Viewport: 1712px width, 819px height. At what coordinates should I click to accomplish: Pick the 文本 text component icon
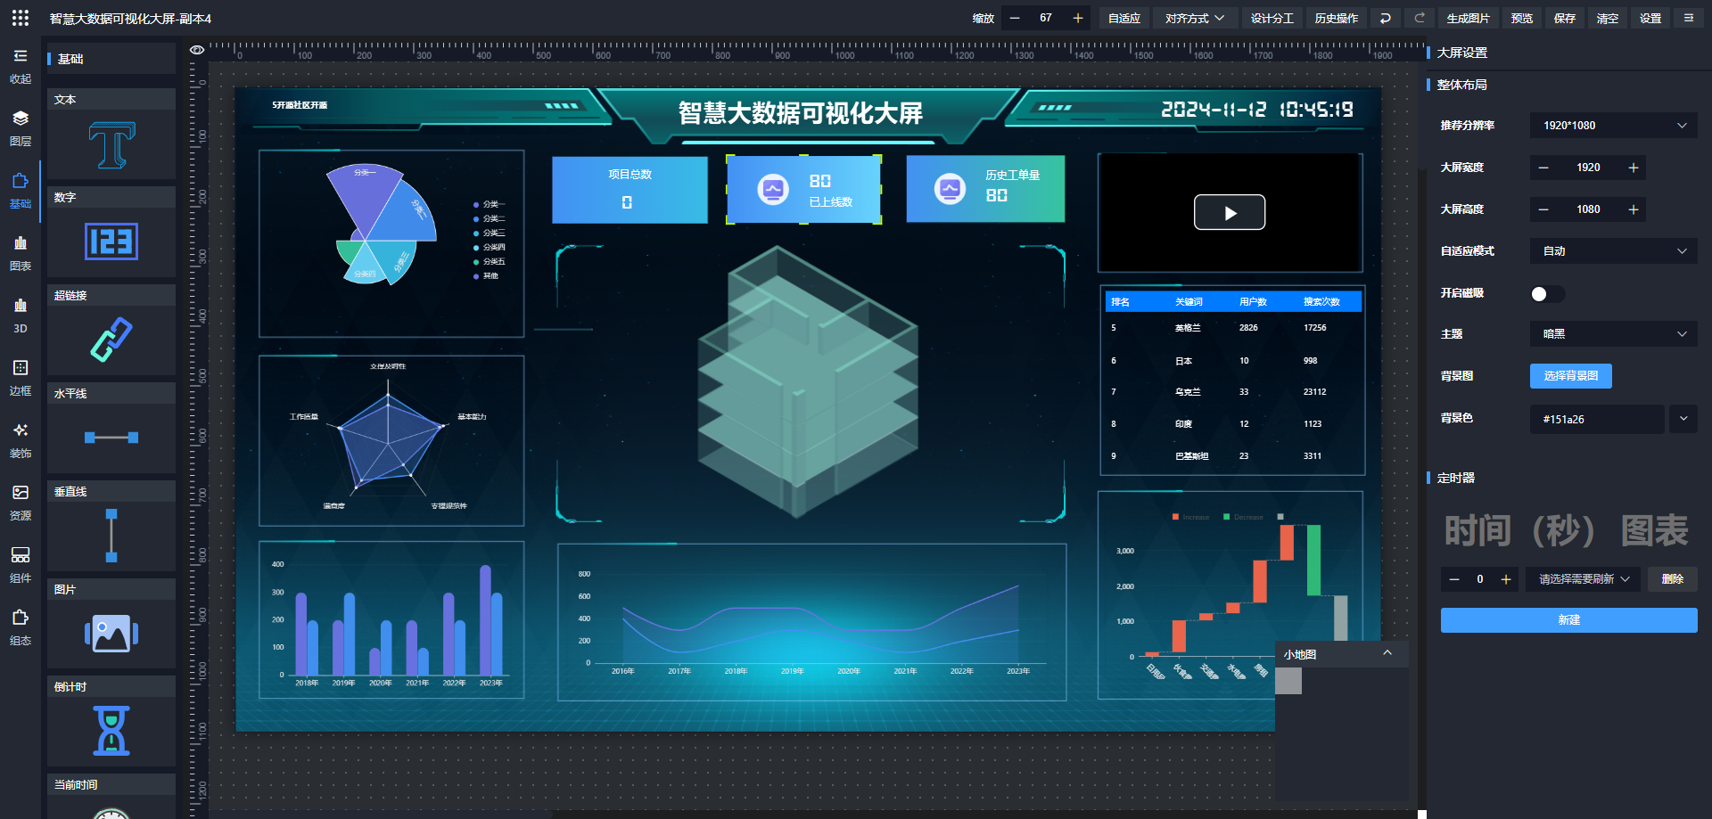click(111, 145)
